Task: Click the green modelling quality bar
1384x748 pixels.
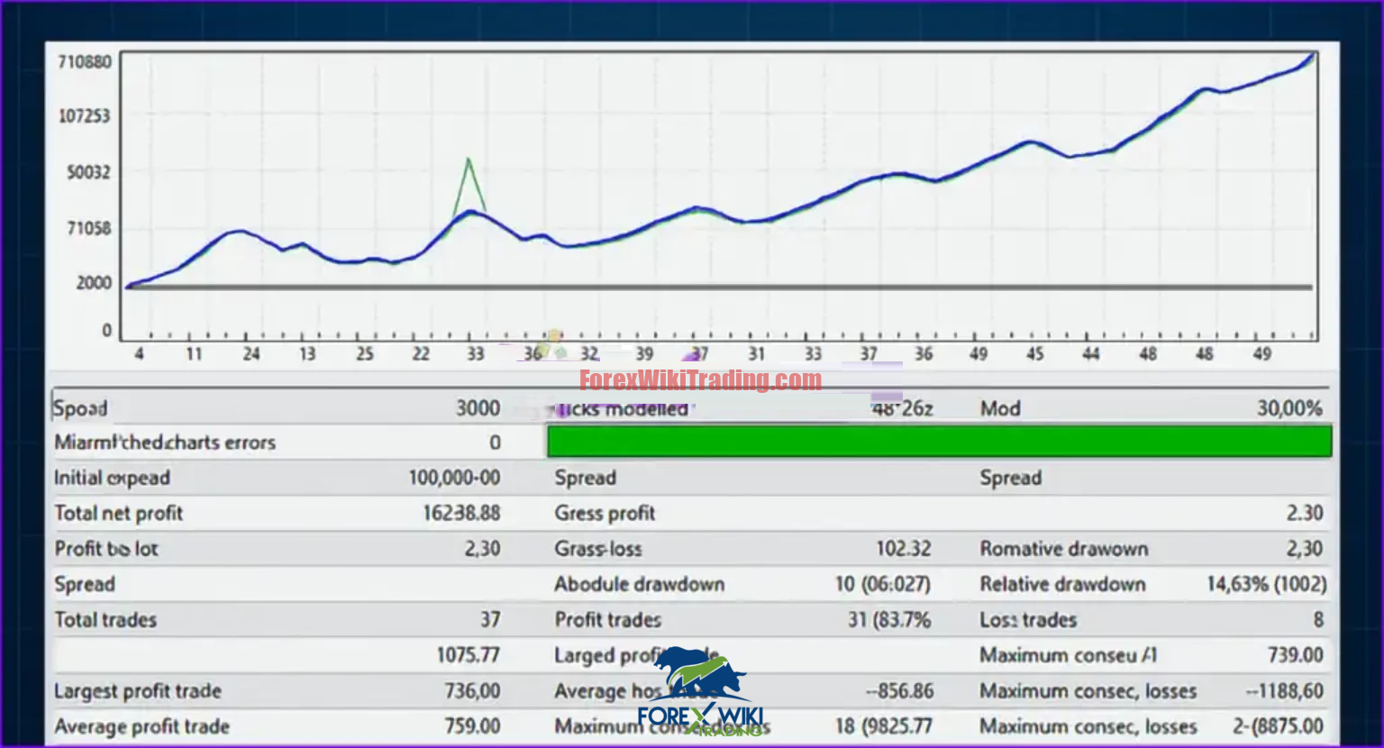Action: click(x=939, y=442)
